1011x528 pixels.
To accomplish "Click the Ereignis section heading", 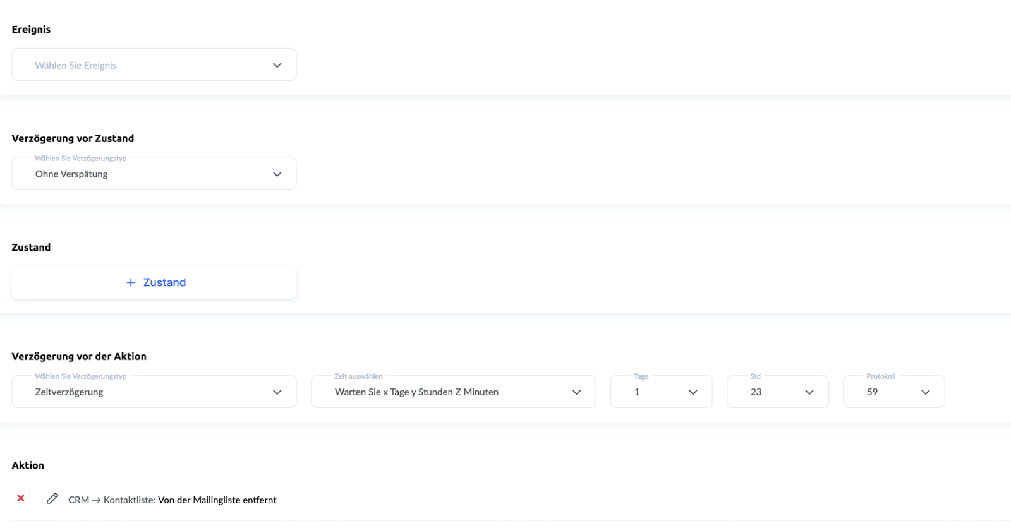I will pos(31,30).
